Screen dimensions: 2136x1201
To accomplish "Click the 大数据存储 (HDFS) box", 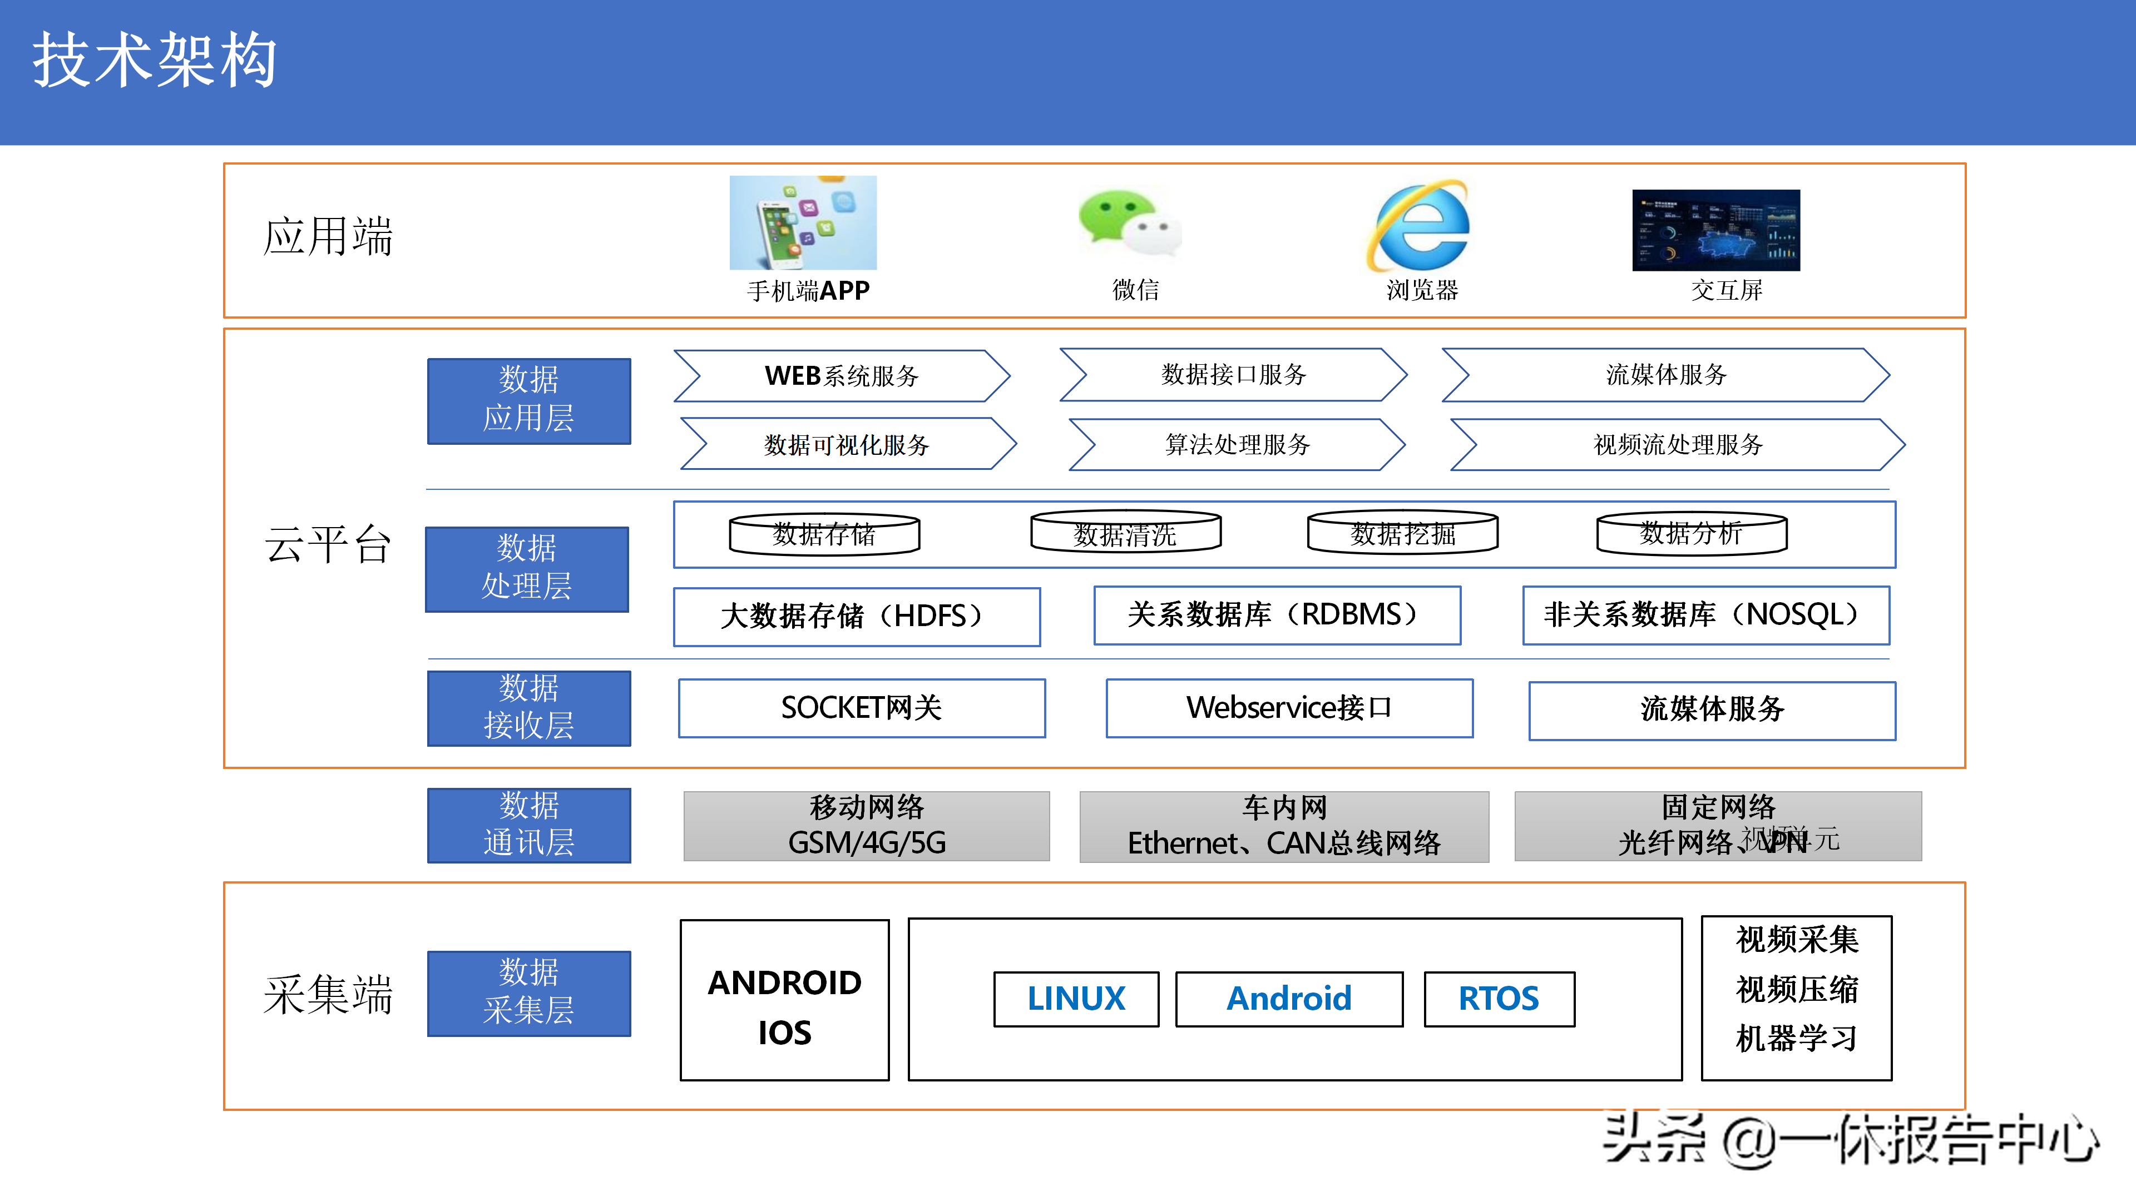I will (x=857, y=617).
